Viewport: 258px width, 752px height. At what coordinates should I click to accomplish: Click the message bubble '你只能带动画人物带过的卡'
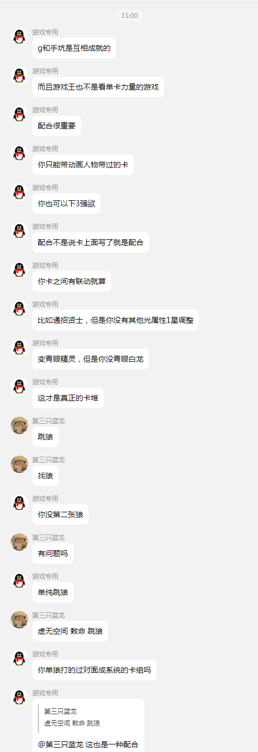click(83, 165)
